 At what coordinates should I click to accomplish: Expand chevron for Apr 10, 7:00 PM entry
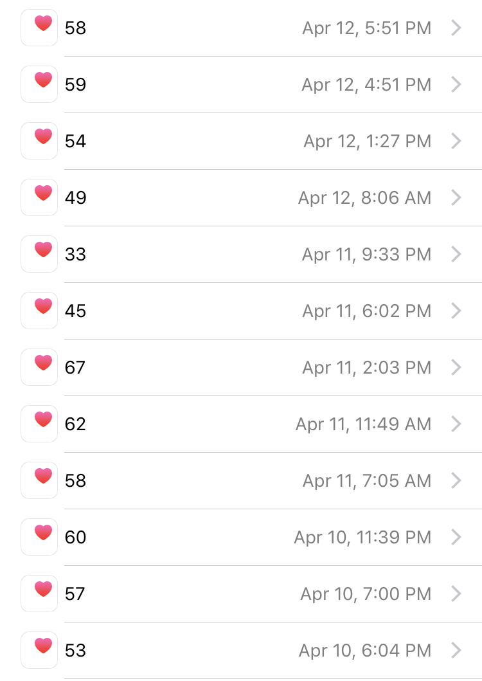(456, 594)
